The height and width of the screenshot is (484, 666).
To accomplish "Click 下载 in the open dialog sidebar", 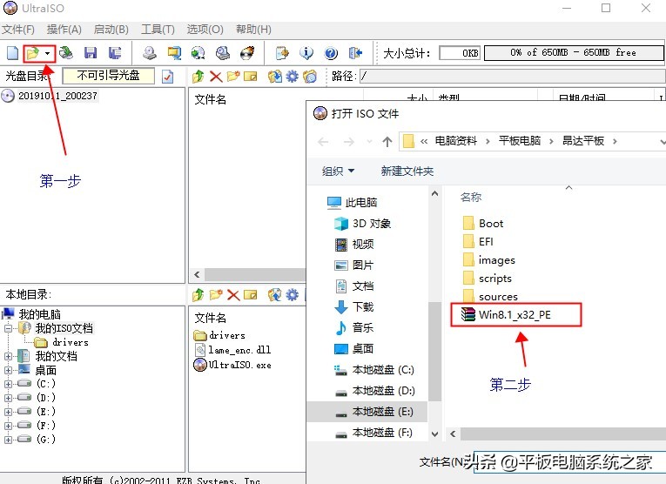I will [362, 307].
